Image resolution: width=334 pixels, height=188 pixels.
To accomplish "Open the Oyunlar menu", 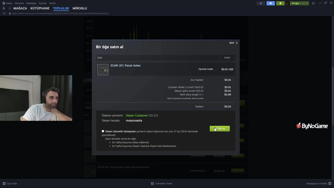I will (43, 3).
